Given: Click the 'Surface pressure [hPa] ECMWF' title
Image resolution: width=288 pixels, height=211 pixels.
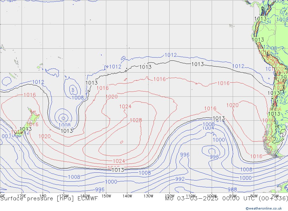Looking at the screenshot, I should click(x=49, y=199).
